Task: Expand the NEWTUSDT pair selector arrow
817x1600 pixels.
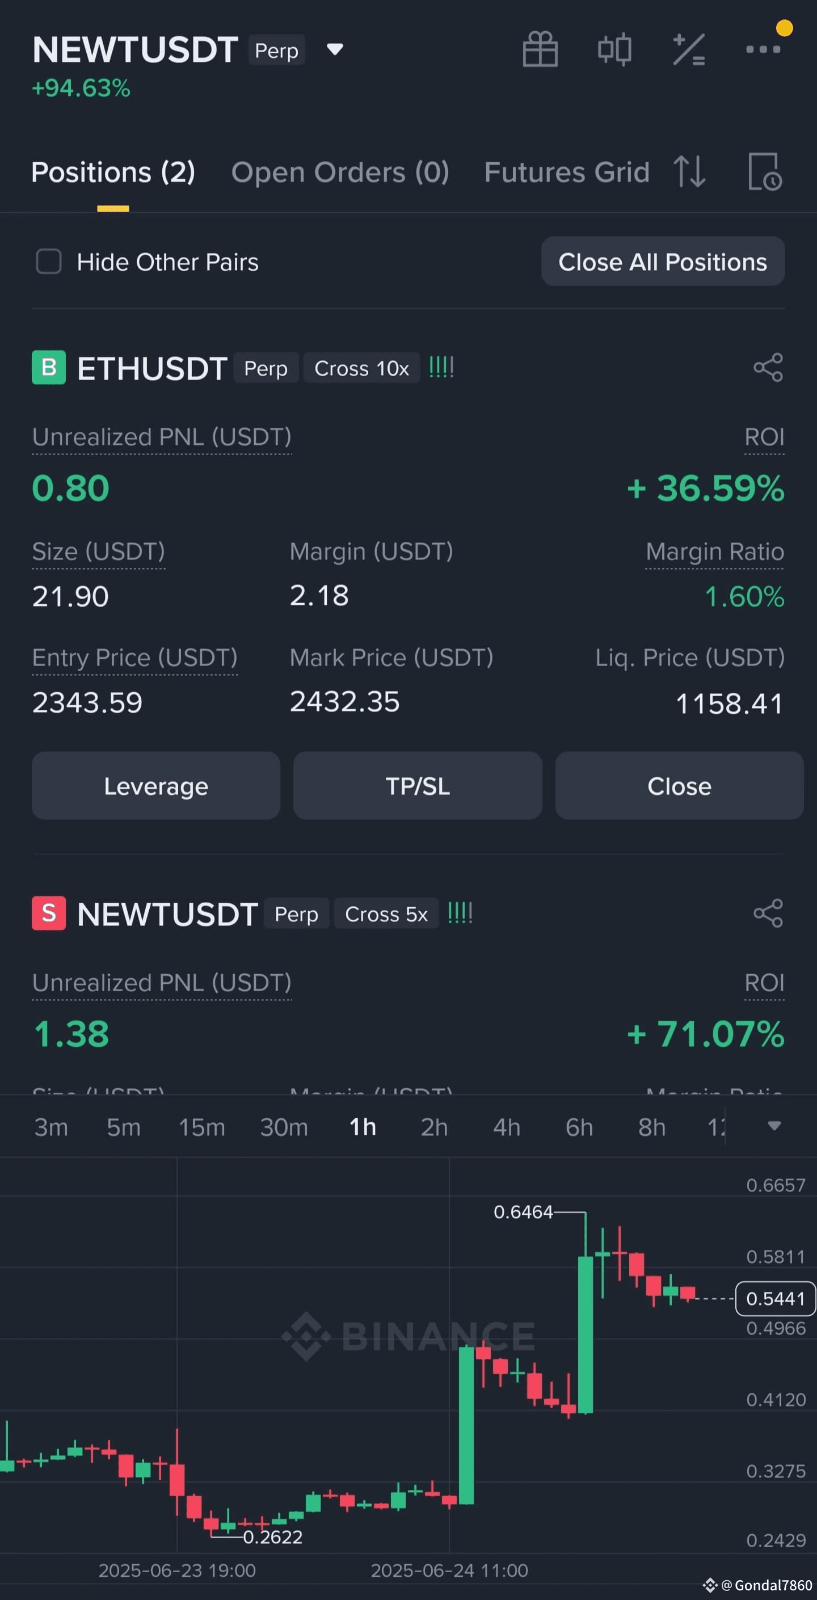Action: [x=335, y=49]
